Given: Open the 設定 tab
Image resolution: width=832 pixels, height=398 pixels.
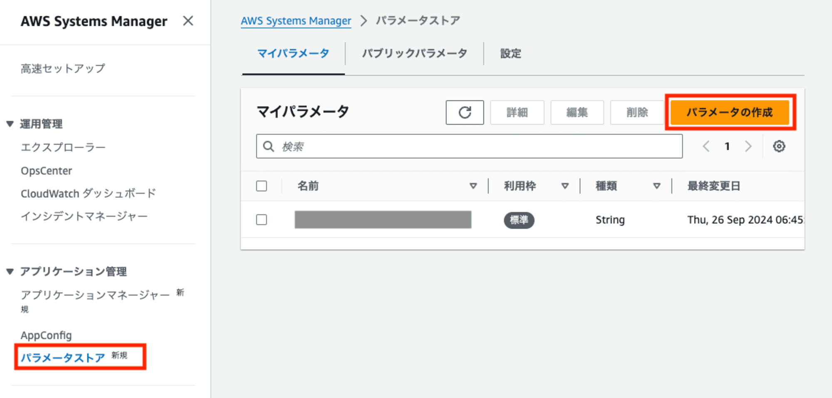Looking at the screenshot, I should pos(510,54).
